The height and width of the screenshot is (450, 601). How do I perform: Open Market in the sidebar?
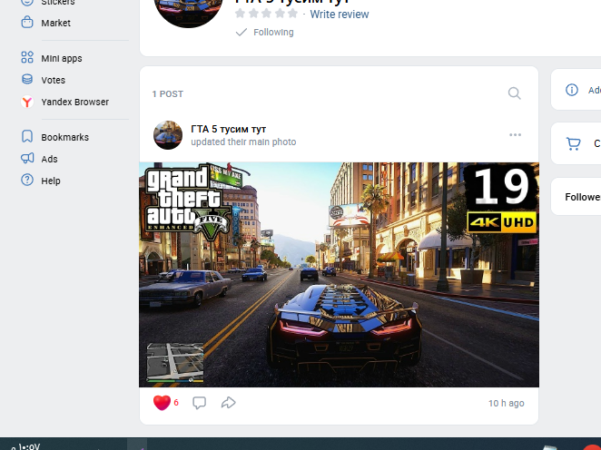tap(56, 23)
